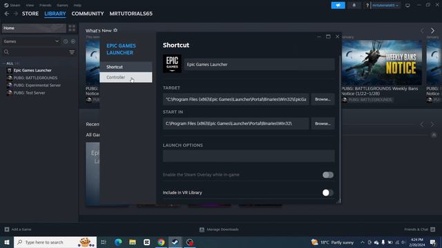
Task: Select the Shortcut tab in properties
Action: point(126,67)
